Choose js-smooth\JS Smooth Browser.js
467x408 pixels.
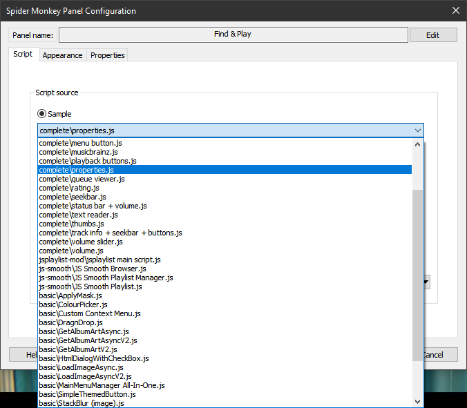tap(93, 269)
